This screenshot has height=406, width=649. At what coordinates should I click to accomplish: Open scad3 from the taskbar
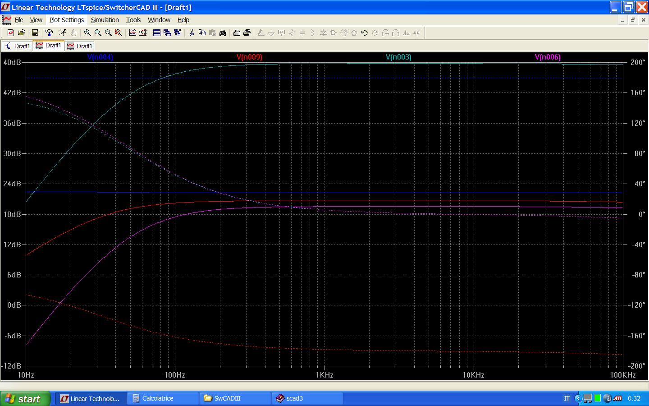click(x=307, y=399)
